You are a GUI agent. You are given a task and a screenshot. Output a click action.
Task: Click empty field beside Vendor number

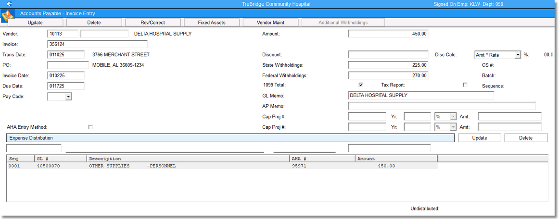[104, 34]
